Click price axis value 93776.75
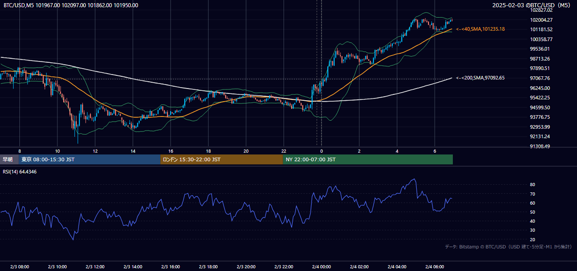577x271 pixels. pos(540,117)
